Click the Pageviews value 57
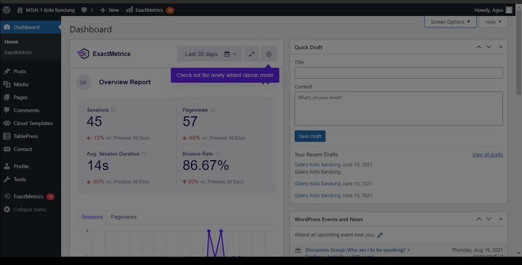The height and width of the screenshot is (265, 522). tap(190, 122)
